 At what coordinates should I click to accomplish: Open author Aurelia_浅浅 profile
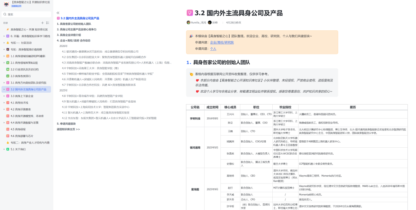point(196,23)
